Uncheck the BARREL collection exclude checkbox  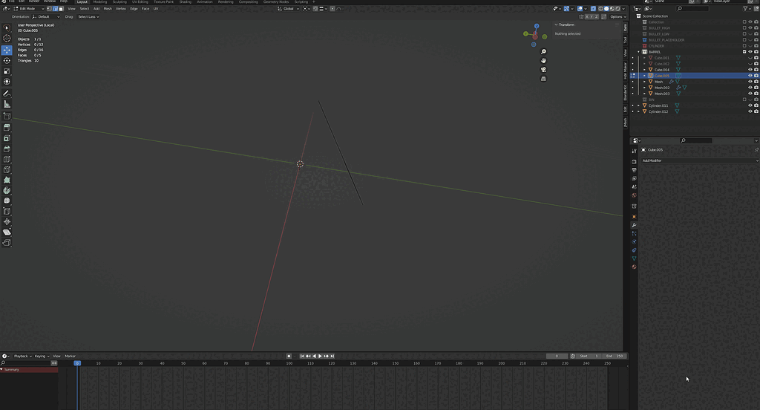click(744, 52)
